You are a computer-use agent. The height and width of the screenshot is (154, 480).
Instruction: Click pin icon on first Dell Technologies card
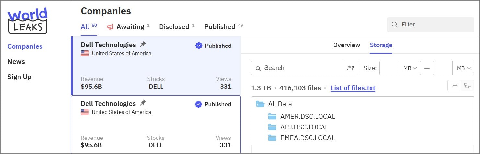tap(143, 45)
